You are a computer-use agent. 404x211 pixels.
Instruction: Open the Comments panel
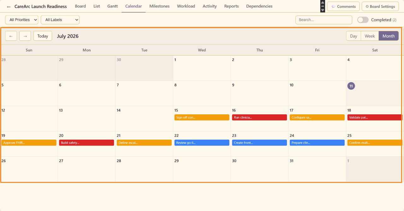[343, 6]
